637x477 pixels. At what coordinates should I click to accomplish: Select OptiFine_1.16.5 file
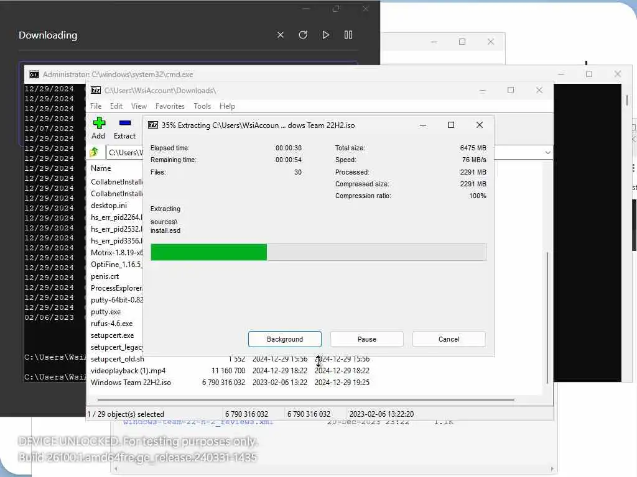(116, 265)
